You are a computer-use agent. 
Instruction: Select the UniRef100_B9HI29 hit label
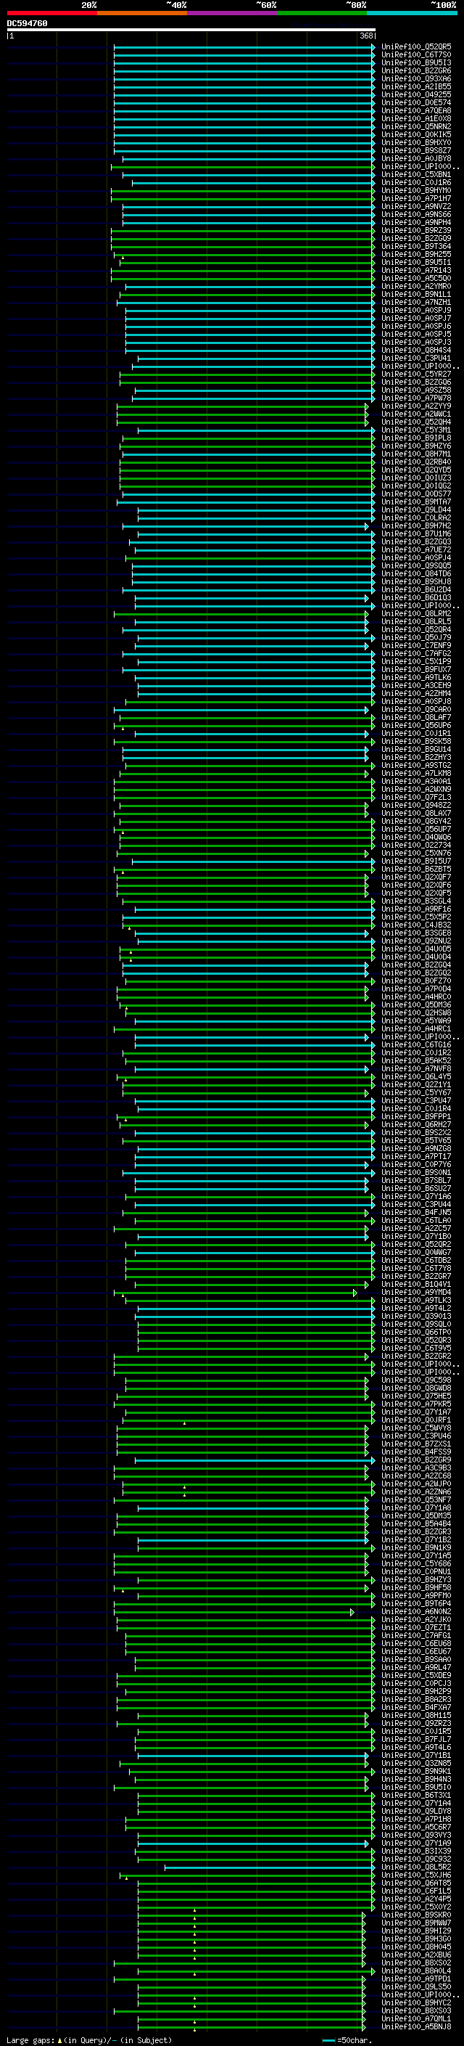(x=416, y=1931)
